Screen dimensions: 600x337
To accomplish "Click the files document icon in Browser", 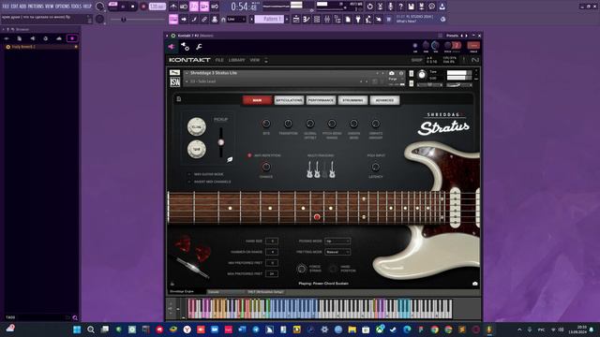I will 19,38.
